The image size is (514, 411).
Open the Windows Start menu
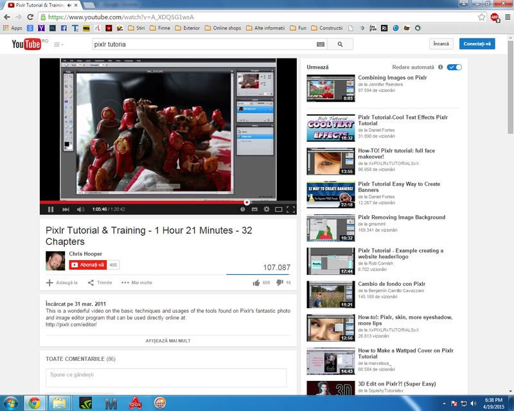(x=10, y=403)
